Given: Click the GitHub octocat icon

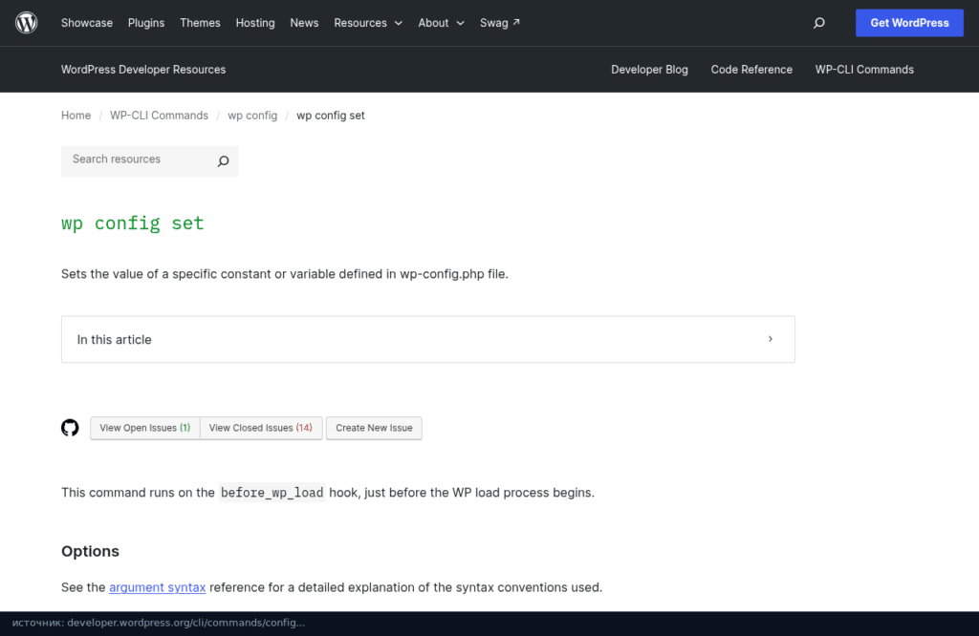Looking at the screenshot, I should [x=70, y=428].
